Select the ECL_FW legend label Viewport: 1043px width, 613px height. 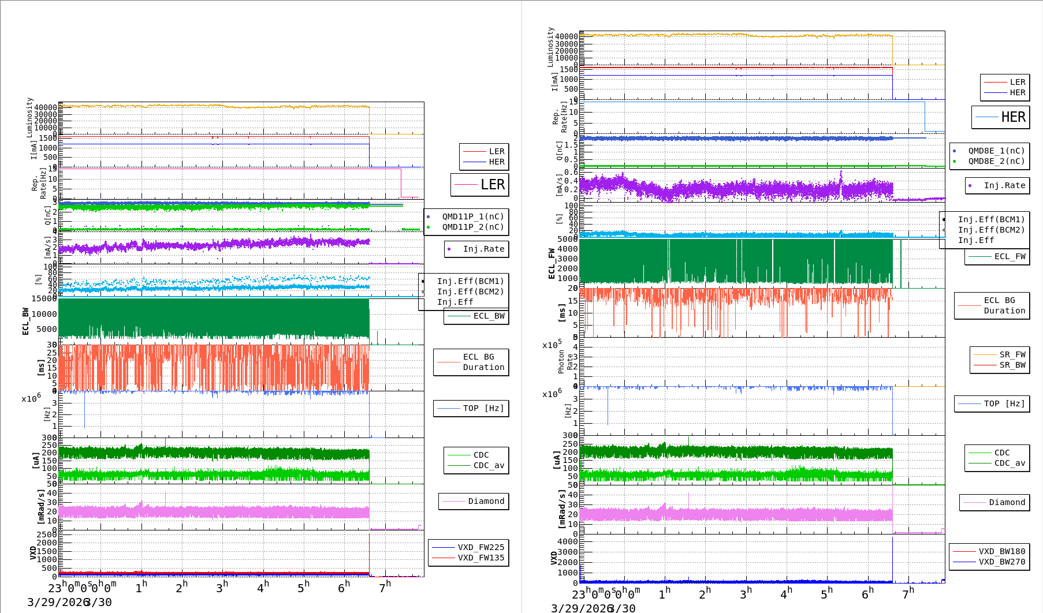pos(1010,256)
